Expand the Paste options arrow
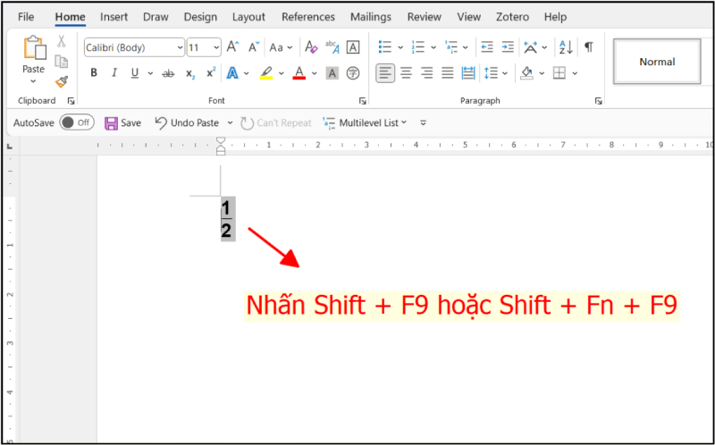The width and height of the screenshot is (715, 445). [33, 81]
